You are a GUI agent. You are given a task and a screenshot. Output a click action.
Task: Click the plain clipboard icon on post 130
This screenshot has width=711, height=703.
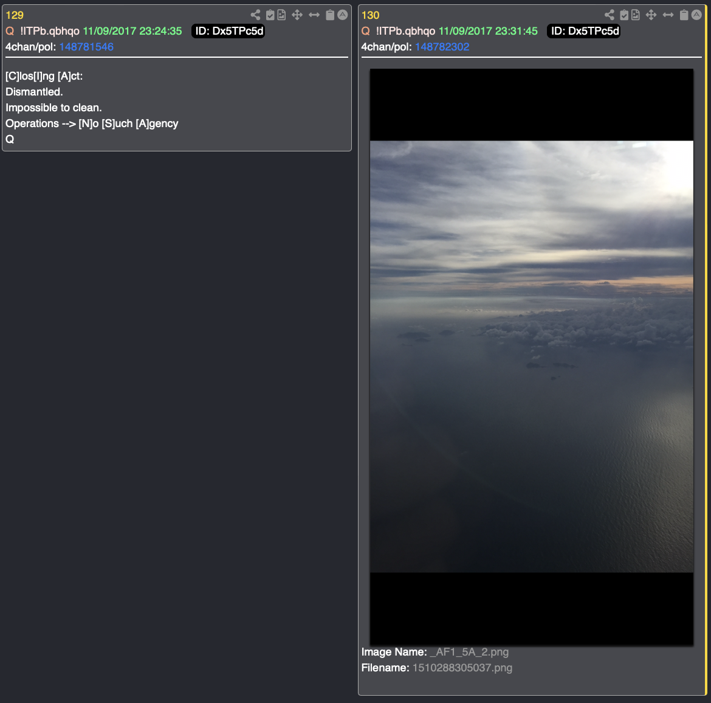(684, 15)
